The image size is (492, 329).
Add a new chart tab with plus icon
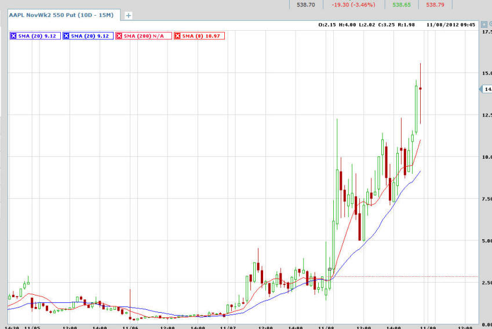point(129,16)
